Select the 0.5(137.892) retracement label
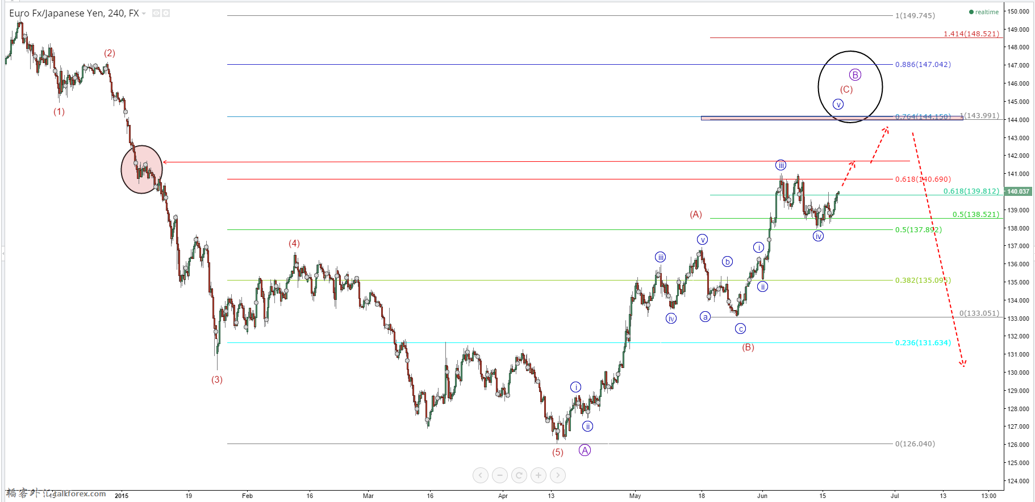1035x502 pixels. [918, 230]
